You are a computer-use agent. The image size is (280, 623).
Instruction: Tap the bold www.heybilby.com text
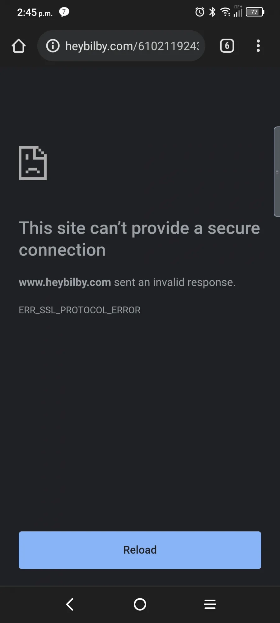(x=65, y=282)
